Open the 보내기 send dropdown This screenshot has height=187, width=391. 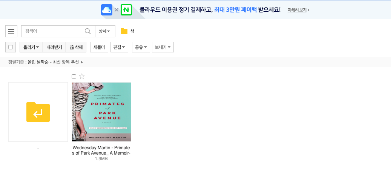point(163,47)
